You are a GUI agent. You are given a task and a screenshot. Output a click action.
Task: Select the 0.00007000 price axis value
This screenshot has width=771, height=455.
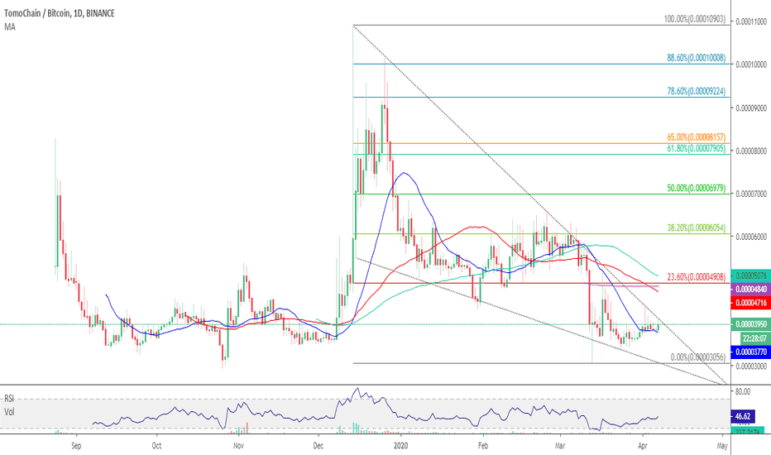751,194
